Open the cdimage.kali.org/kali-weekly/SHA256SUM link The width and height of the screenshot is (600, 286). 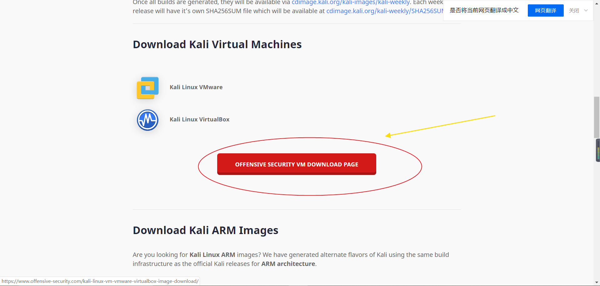pyautogui.click(x=385, y=11)
